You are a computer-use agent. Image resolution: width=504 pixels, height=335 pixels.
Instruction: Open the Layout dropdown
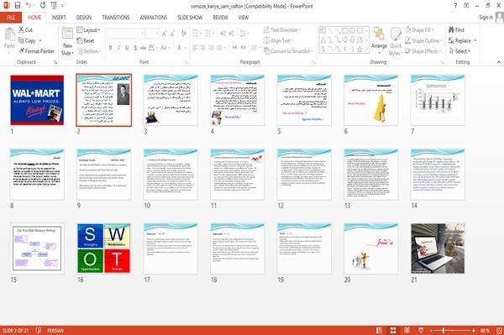click(88, 30)
